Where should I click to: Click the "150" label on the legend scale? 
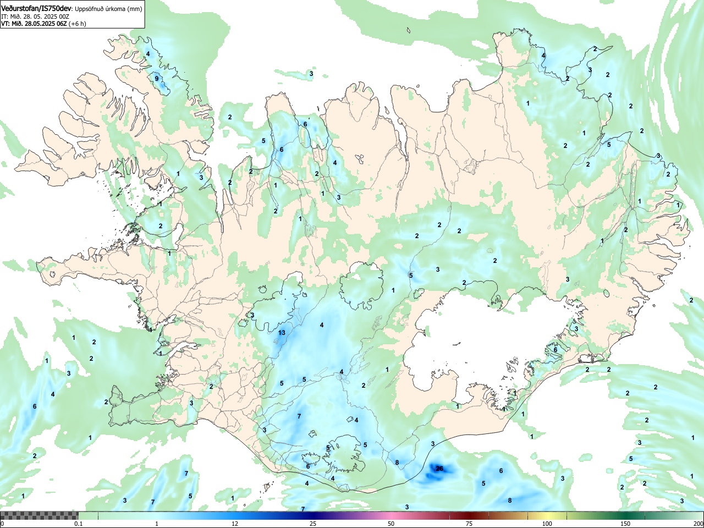625,524
